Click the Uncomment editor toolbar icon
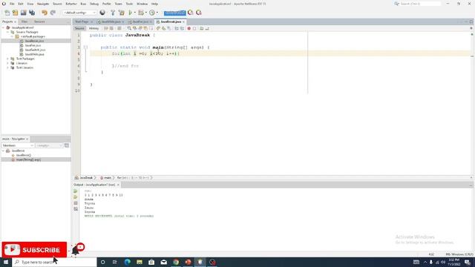Image resolution: width=475 pixels, height=267 pixels. 207,28
